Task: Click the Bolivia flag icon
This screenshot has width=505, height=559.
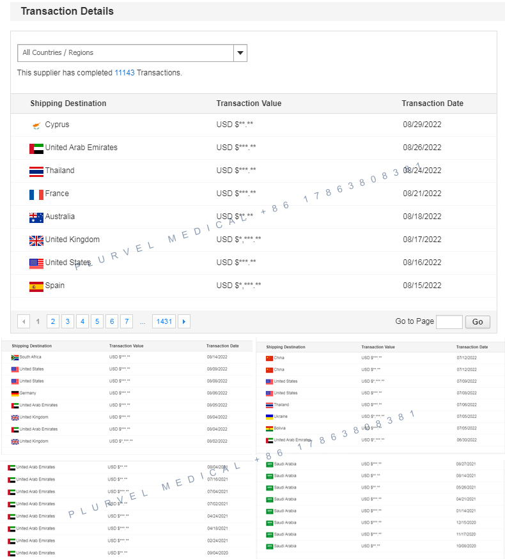Action: click(269, 429)
